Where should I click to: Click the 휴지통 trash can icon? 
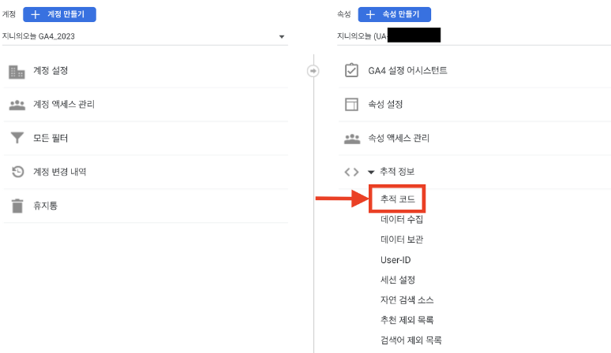pos(17,206)
